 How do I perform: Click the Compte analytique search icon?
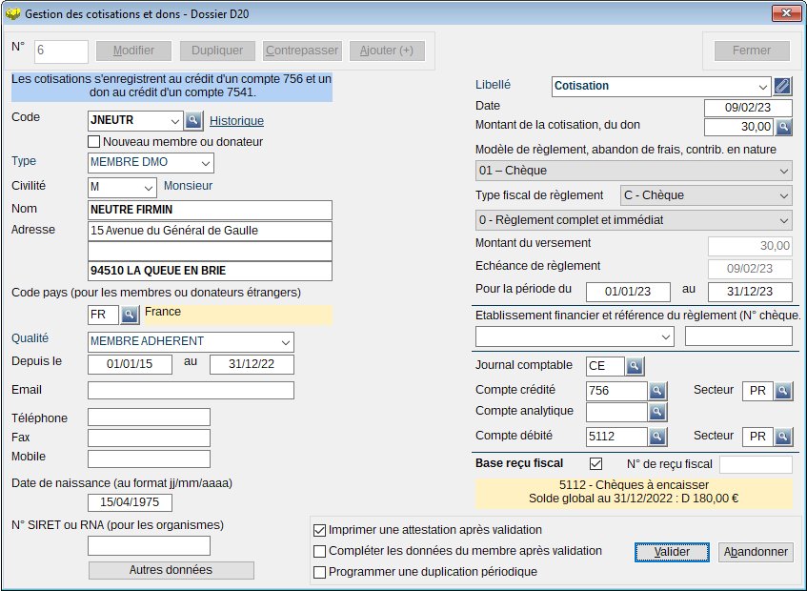pos(657,412)
